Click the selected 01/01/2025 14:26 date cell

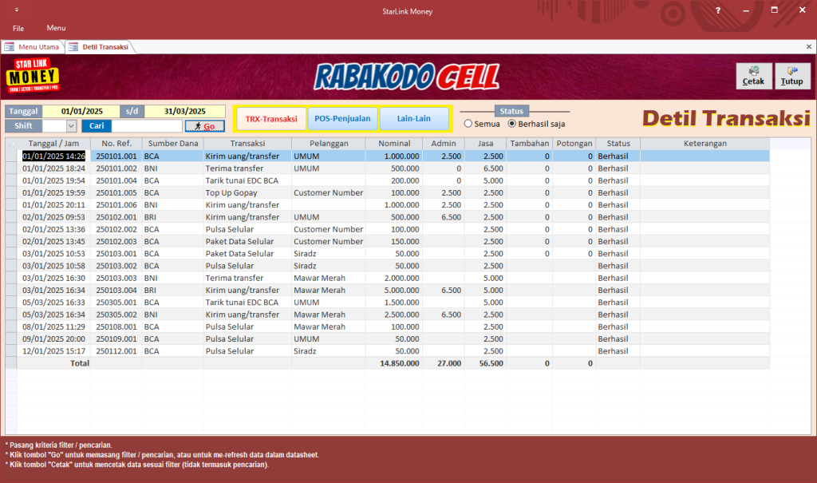(x=53, y=156)
